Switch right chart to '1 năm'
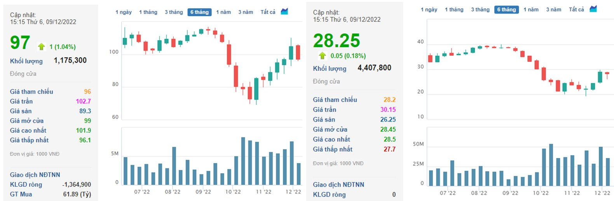Viewport: 614px width, 201px height. pos(531,9)
